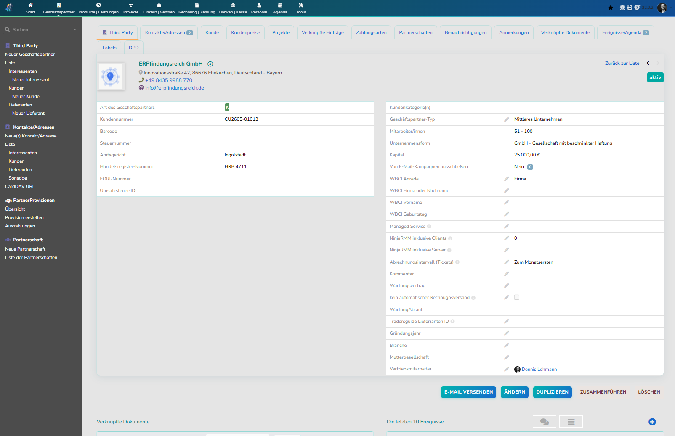The height and width of the screenshot is (436, 675).
Task: Click the DUPLIZIEREN button
Action: click(x=552, y=392)
